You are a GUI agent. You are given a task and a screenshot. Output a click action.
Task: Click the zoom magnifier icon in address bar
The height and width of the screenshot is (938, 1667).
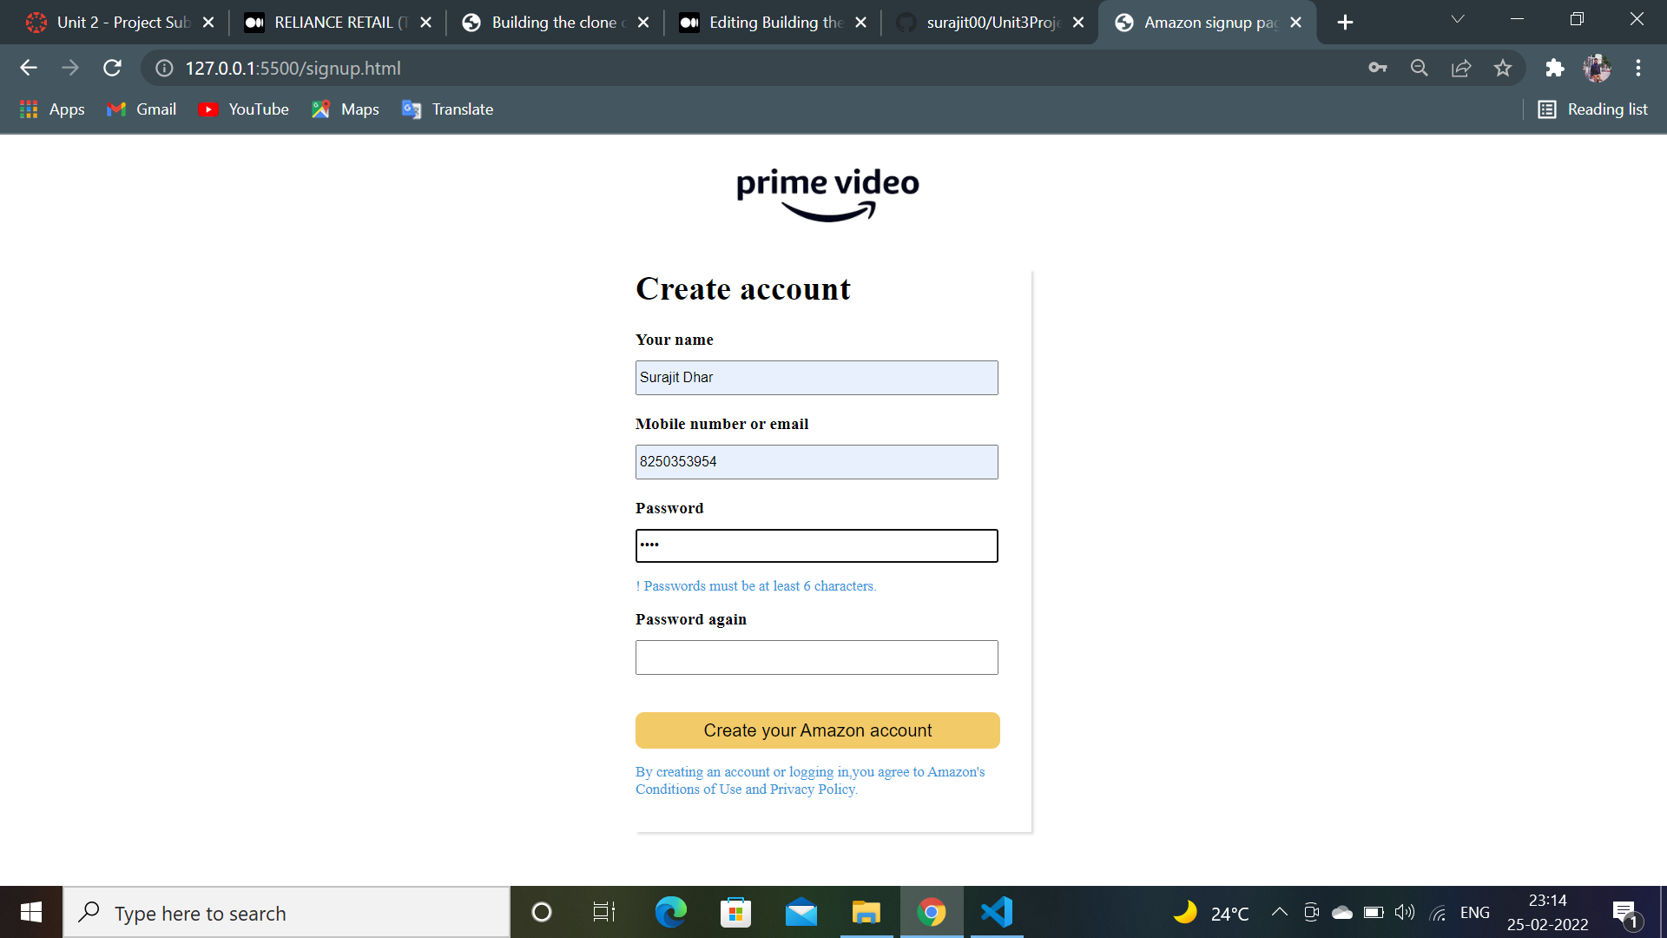click(x=1420, y=68)
